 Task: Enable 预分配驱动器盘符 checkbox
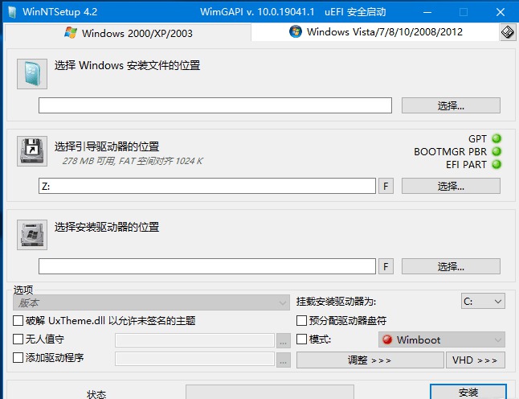point(301,320)
